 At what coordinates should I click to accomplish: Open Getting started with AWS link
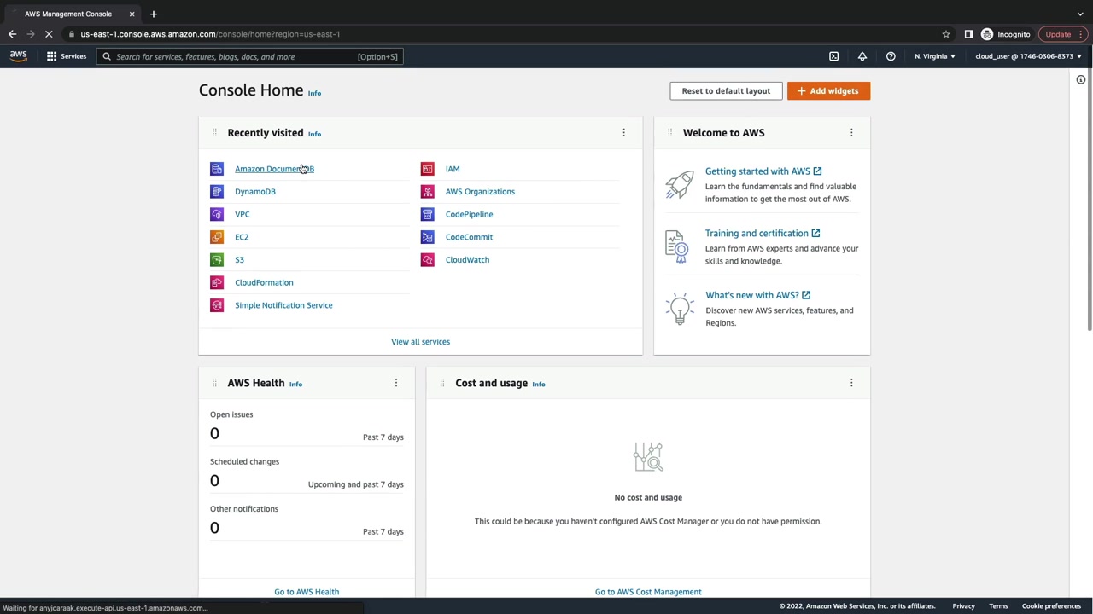(x=763, y=171)
